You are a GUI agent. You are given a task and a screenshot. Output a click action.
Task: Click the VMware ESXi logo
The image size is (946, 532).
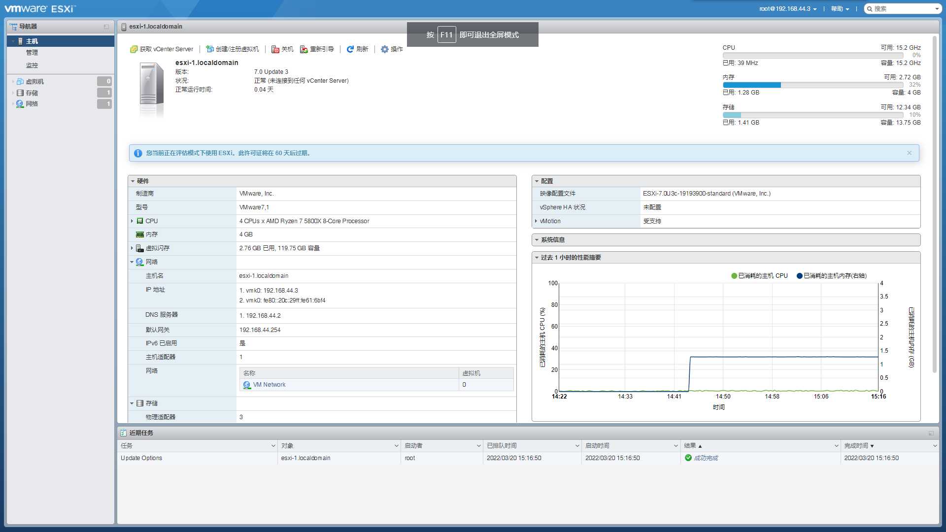40,9
